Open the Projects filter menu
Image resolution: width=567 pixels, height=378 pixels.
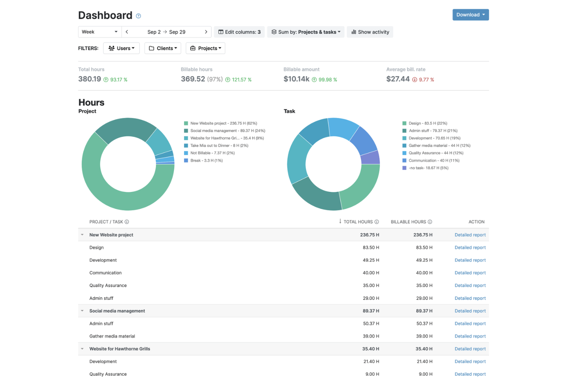205,48
